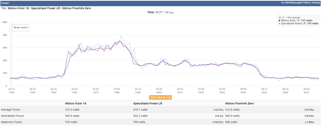Click the refresh hint text in header

(300, 3)
